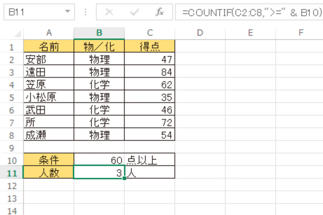The height and width of the screenshot is (215, 323).
Task: Select score cell 62
Action: [x=150, y=84]
